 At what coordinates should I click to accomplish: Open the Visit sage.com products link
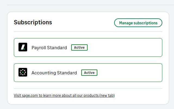click(x=64, y=95)
